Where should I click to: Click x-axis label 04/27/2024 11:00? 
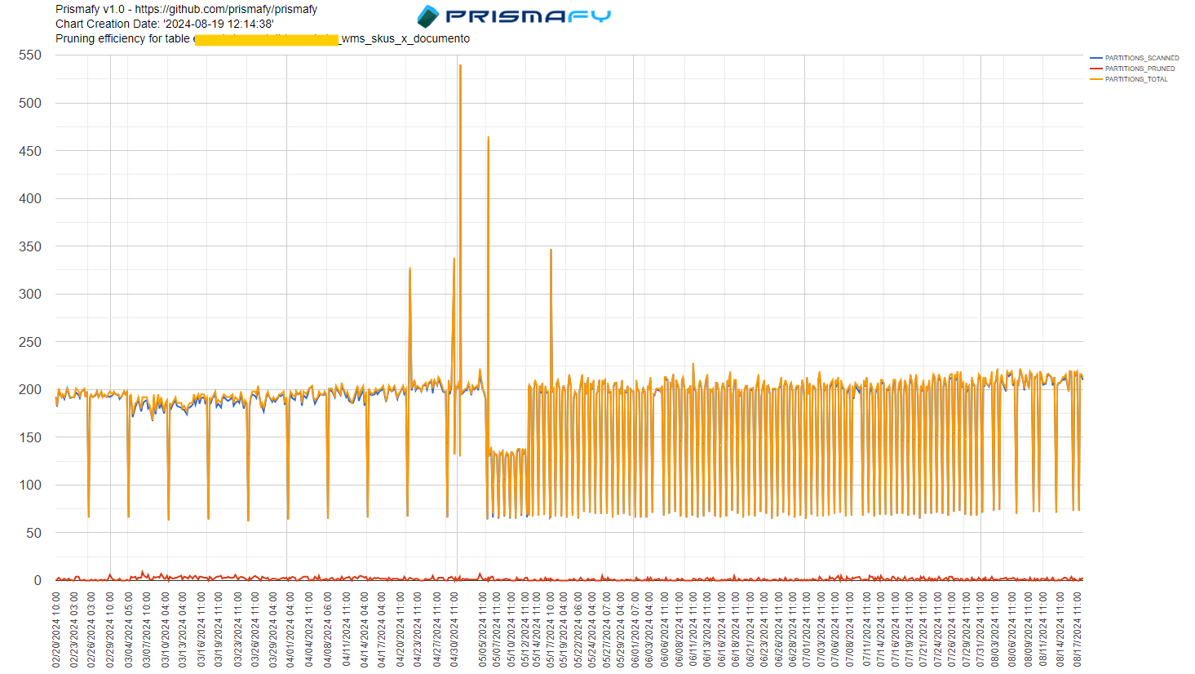(x=437, y=630)
